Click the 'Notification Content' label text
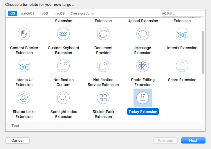211x149 pixels. click(x=64, y=82)
